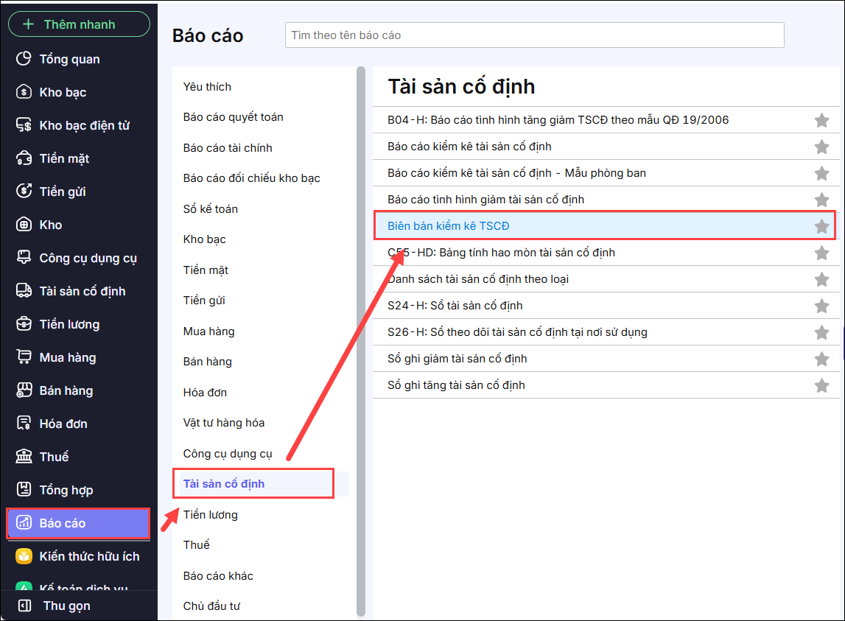Image resolution: width=845 pixels, height=621 pixels.
Task: Open S24-H: Sổ tài sản cố định
Action: (455, 306)
